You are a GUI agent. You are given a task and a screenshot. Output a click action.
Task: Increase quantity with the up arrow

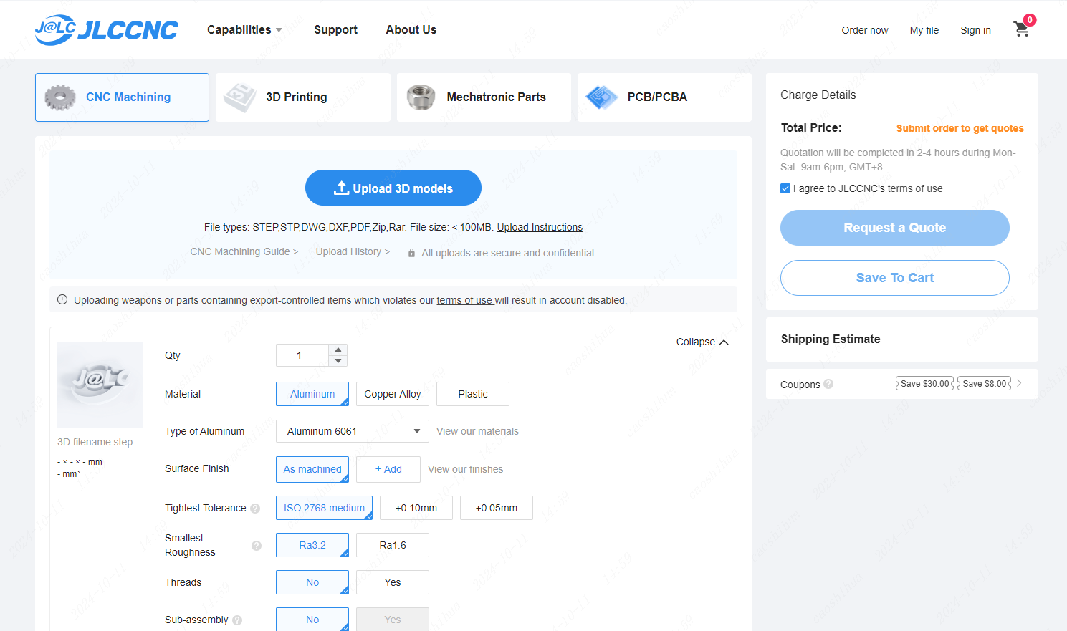338,350
